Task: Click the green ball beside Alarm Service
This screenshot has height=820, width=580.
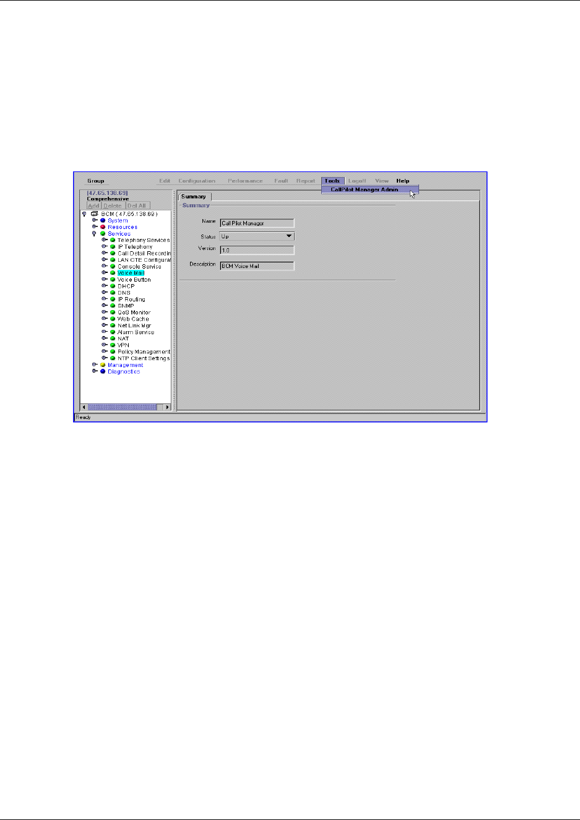Action: (113, 332)
